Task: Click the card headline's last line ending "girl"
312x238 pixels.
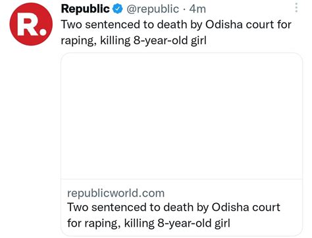Action: (149, 223)
